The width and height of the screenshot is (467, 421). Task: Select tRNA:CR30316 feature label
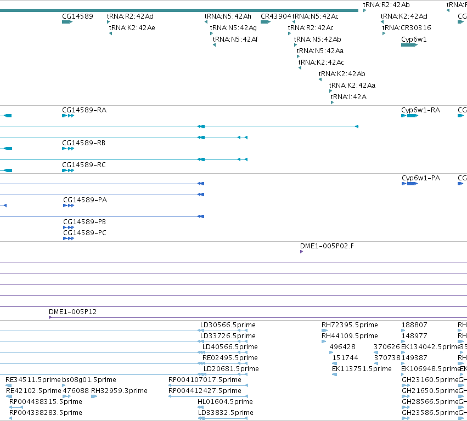pos(407,28)
